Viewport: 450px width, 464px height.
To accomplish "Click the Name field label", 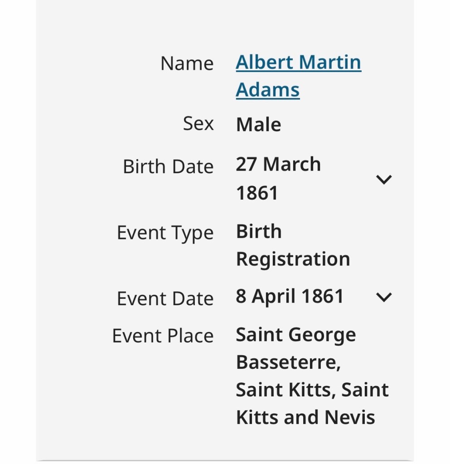I will coord(187,63).
